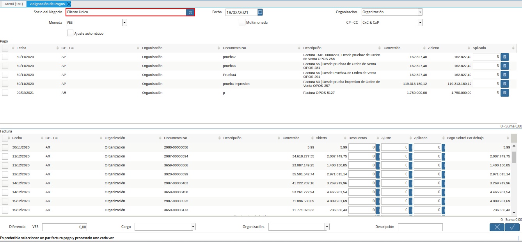This screenshot has width=522, height=242.
Task: Click the invoice table vertical scrollbar thumb
Action: coord(514,157)
